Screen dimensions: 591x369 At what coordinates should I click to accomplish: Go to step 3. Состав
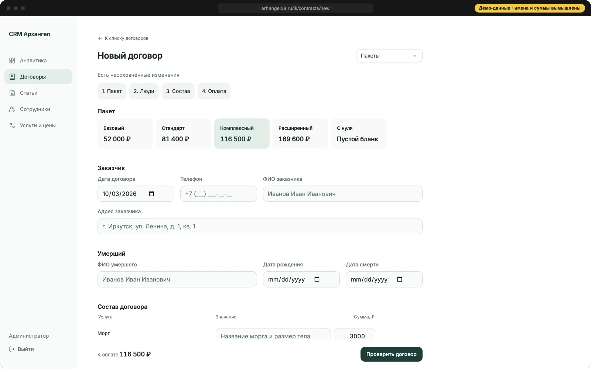(178, 91)
